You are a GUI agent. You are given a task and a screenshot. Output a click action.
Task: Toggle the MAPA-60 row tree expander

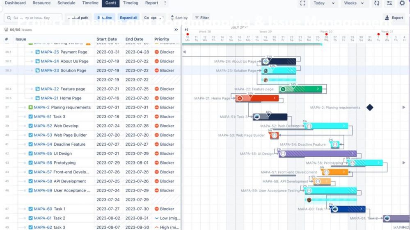25,209
